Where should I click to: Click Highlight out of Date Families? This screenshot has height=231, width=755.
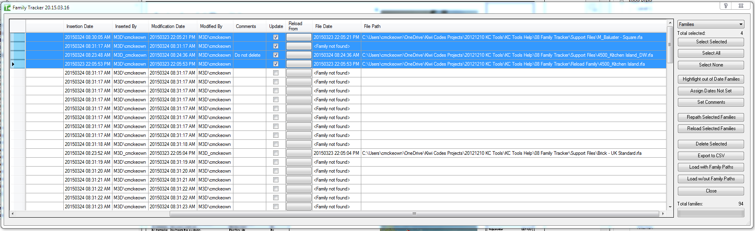pos(711,79)
